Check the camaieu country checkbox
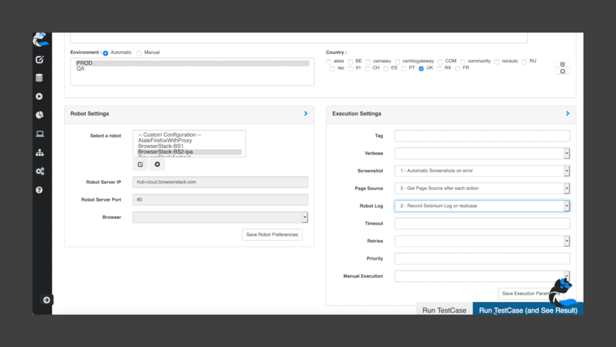Image resolution: width=616 pixels, height=347 pixels. click(x=368, y=62)
